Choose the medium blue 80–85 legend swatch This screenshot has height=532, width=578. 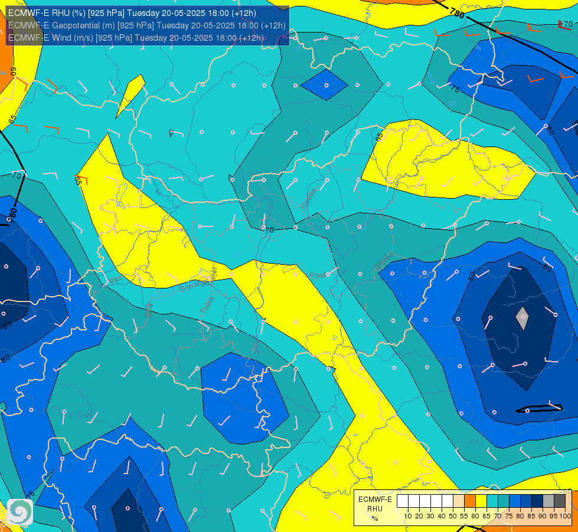(x=527, y=501)
